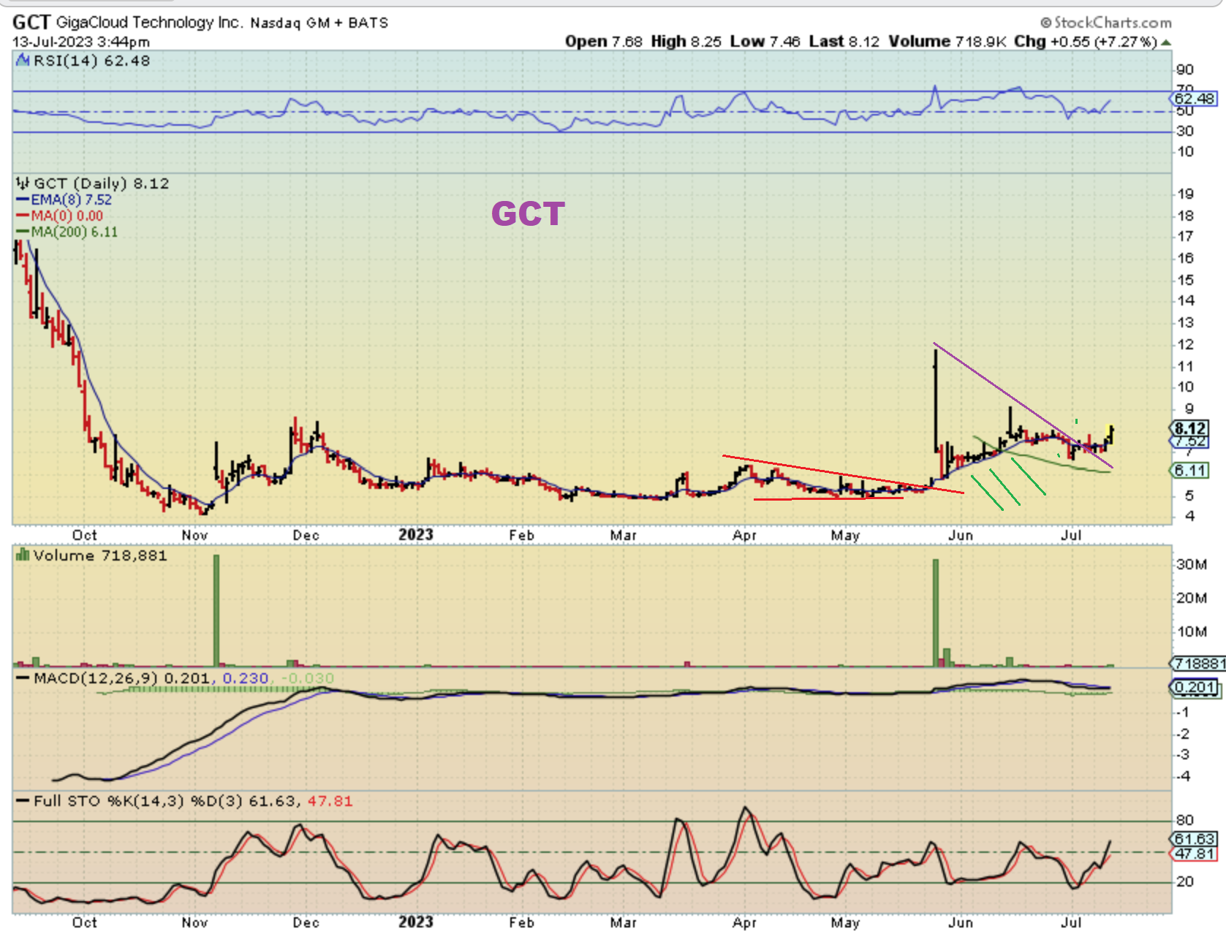Click the tall November volume spike bar
This screenshot has width=1226, height=934.
(x=216, y=610)
